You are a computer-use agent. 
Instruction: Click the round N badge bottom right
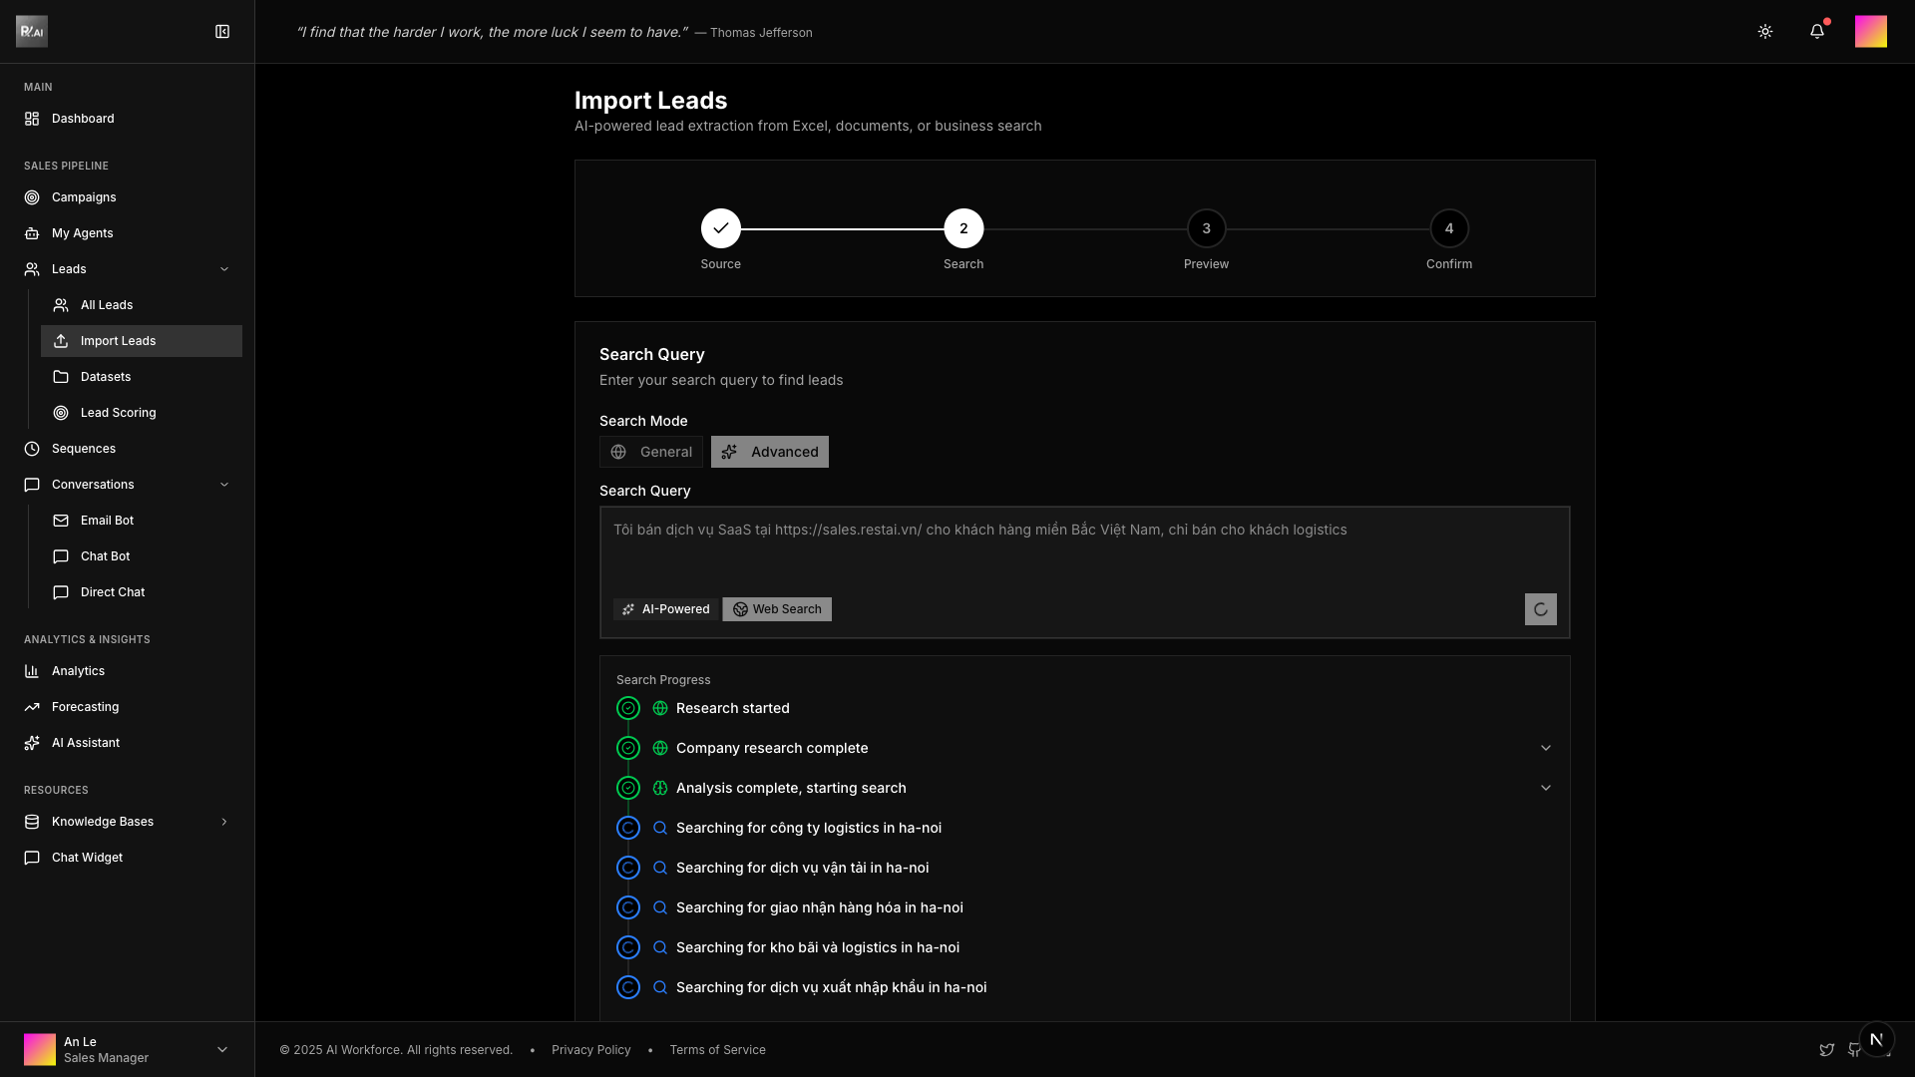1876,1039
